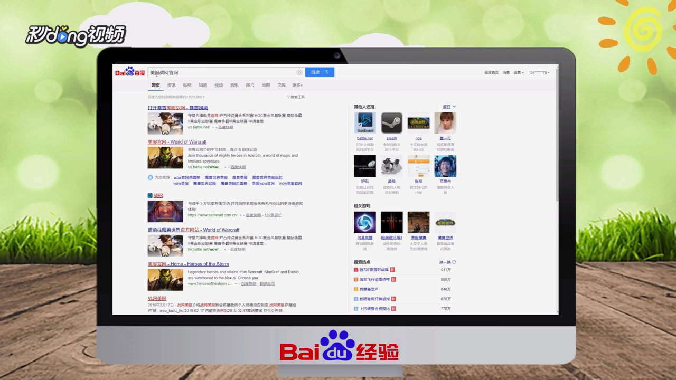Go to 百度首页 link at top right
This screenshot has width=676, height=380.
coord(492,72)
